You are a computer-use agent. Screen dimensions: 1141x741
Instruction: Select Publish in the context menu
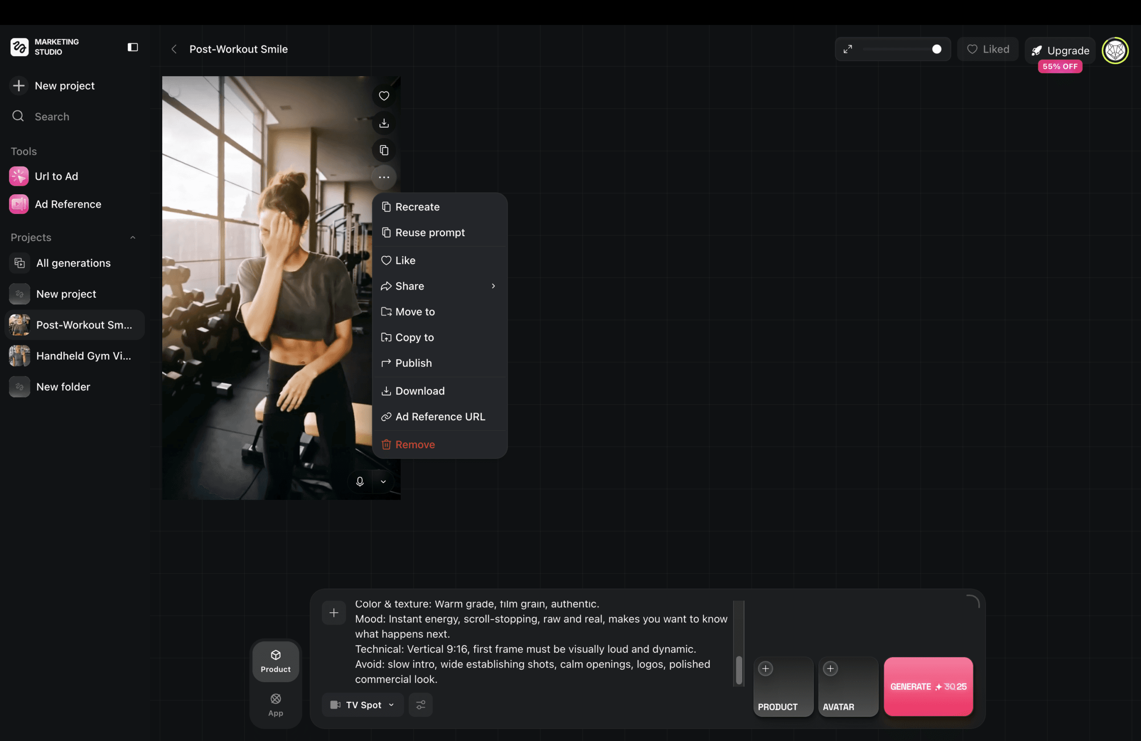tap(439, 362)
